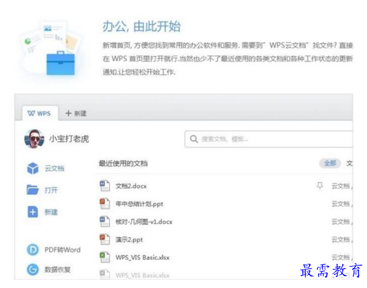Click the 数据恢复 round icon
367x288 pixels.
coord(33,269)
